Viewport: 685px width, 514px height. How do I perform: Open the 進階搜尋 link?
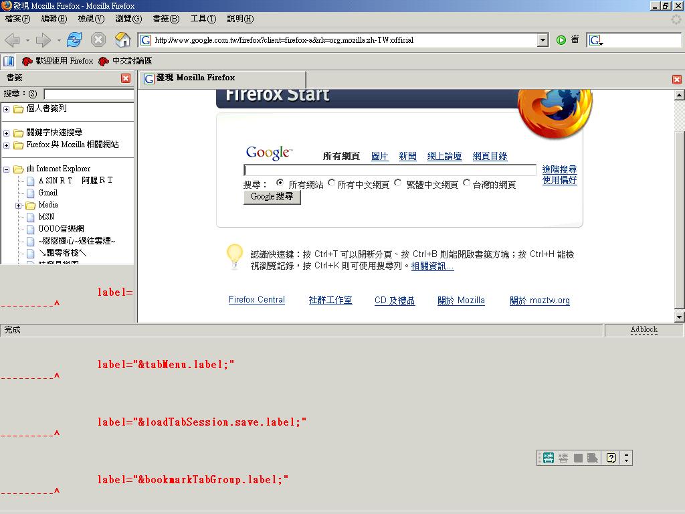(560, 169)
